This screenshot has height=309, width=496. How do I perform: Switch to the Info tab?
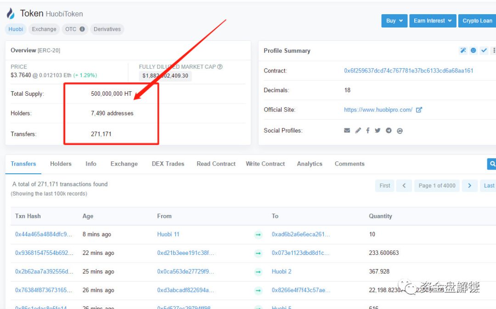91,164
